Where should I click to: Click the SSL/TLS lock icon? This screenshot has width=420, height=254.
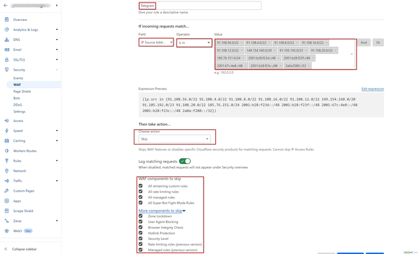pos(7,60)
